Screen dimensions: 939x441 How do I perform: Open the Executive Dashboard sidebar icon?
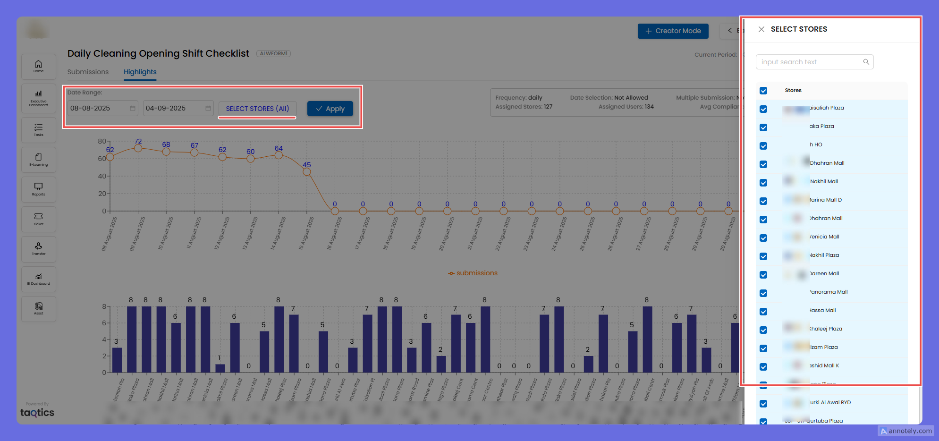click(39, 99)
